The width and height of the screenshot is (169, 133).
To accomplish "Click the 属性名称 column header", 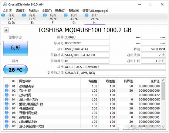I will pyautogui.click(x=49, y=81).
